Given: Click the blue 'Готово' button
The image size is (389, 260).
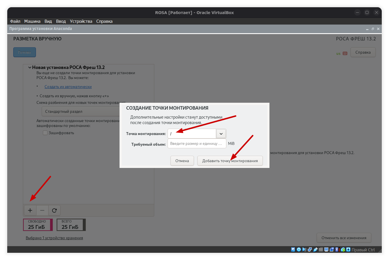Looking at the screenshot, I should coord(25,52).
